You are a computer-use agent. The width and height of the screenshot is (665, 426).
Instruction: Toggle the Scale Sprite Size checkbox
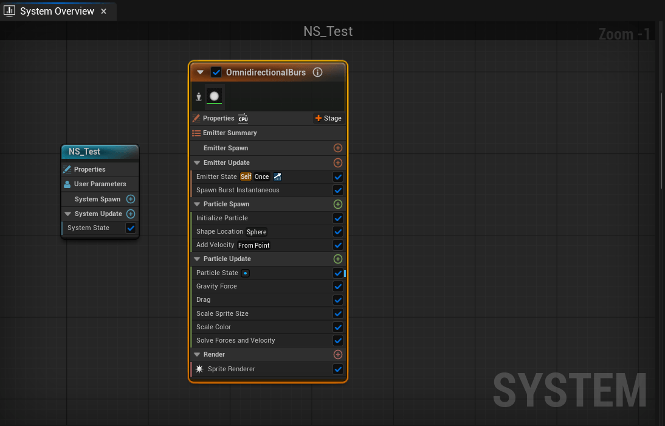click(338, 313)
